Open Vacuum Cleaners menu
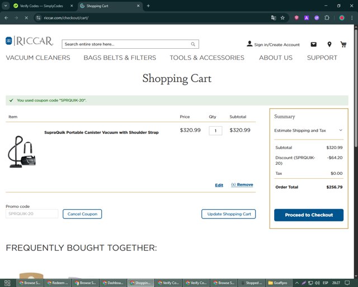The image size is (358, 287). 38,58
